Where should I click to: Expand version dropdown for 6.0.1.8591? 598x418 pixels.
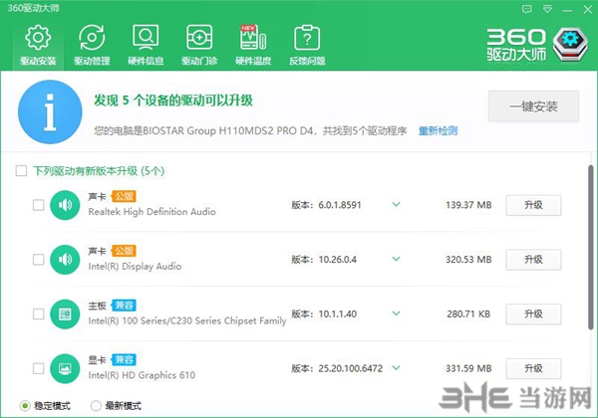[x=397, y=205]
